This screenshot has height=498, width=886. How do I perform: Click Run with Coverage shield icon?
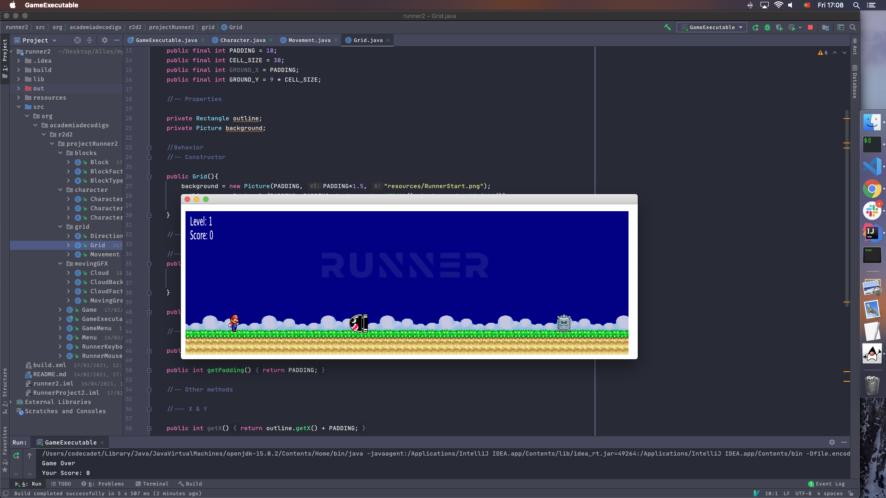[x=779, y=27]
